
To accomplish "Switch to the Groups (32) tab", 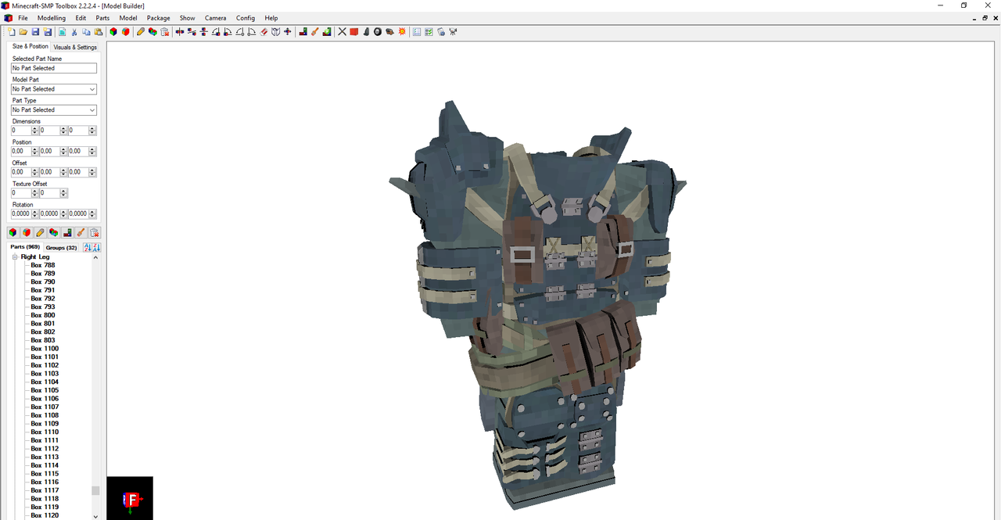I will coord(61,248).
